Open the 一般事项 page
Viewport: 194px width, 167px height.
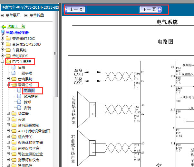(25, 73)
